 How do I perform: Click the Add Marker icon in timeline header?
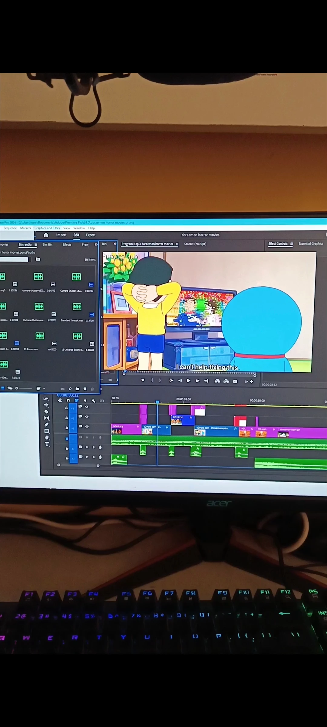[x=85, y=401]
